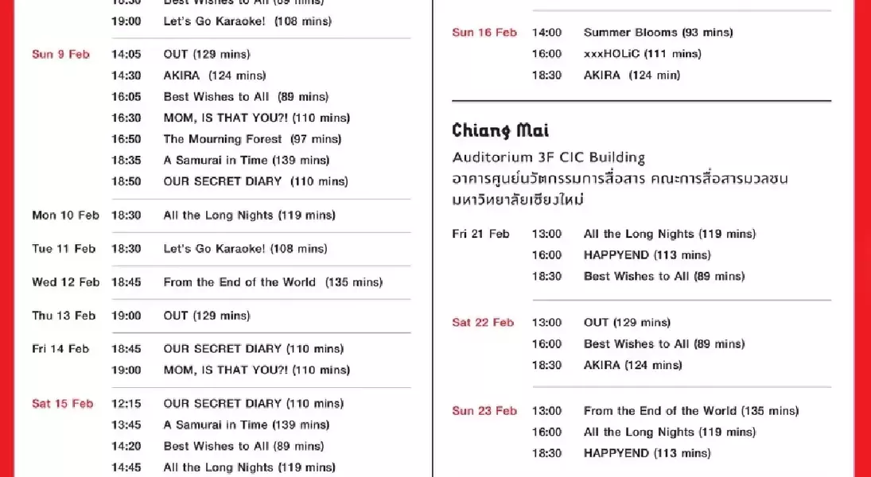Click the 12:15 showtime on Sat 15 Feb
This screenshot has width=871, height=477.
[x=126, y=404]
